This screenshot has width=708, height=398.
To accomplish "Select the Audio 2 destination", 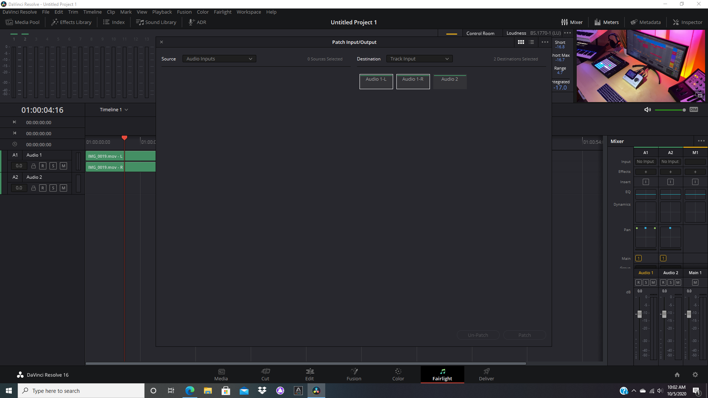I will click(450, 81).
